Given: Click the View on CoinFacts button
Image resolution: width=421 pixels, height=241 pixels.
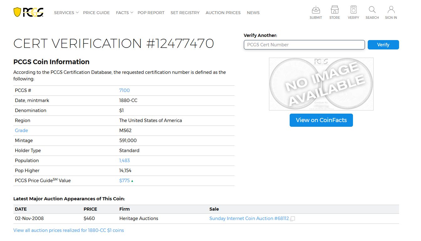Looking at the screenshot, I should (321, 120).
